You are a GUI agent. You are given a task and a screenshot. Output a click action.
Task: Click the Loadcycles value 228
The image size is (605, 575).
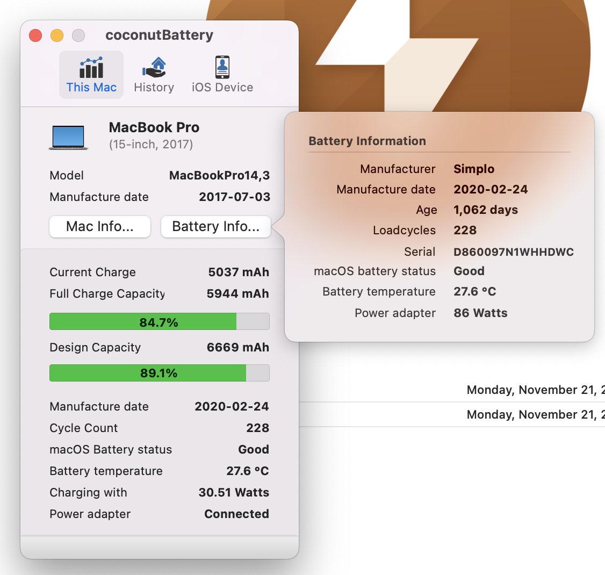point(465,231)
